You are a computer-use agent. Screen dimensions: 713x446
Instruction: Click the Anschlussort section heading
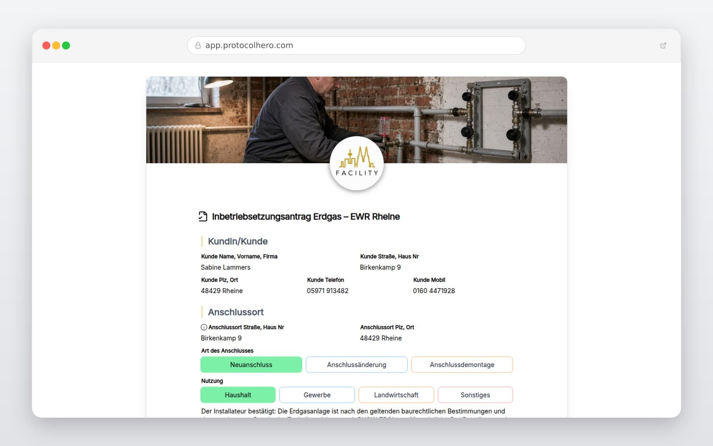tap(236, 312)
